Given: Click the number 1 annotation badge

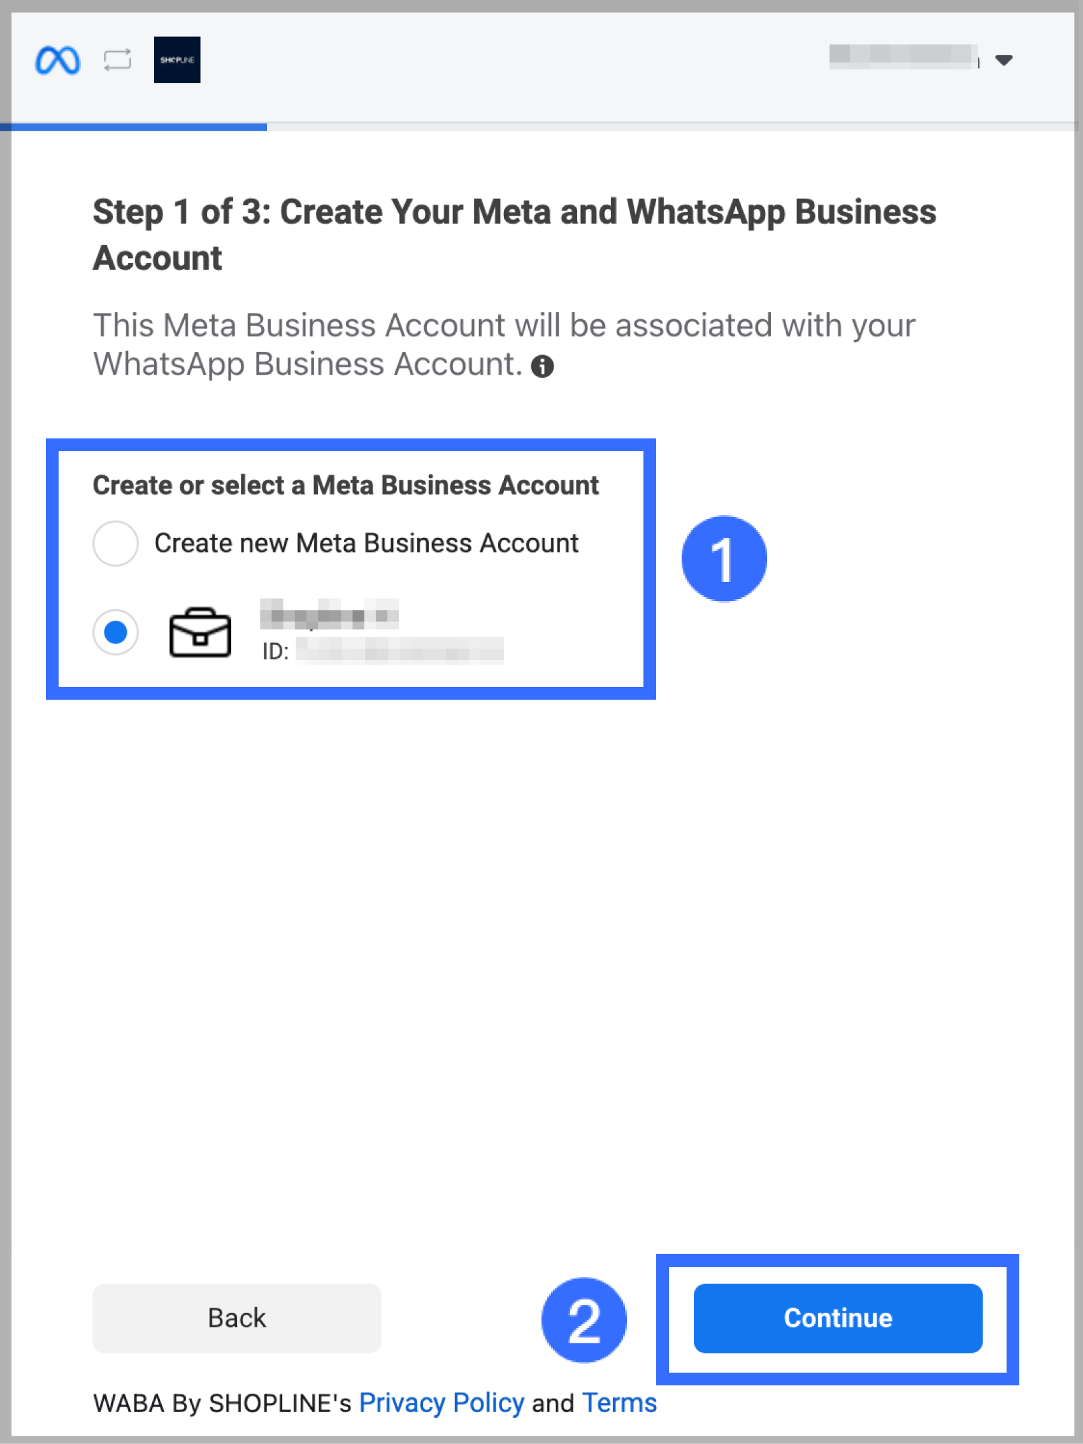Looking at the screenshot, I should (724, 559).
